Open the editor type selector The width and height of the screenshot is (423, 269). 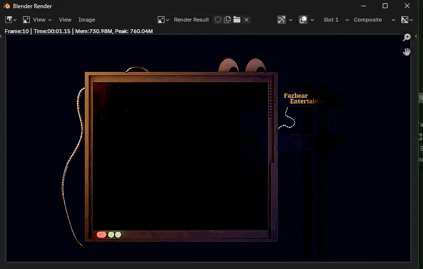click(11, 20)
